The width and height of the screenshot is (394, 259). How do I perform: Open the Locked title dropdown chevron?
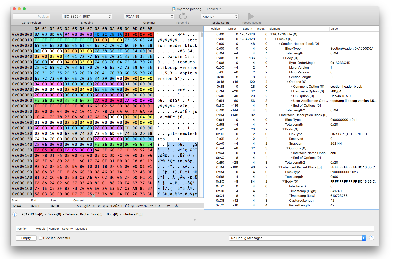tap(220, 9)
